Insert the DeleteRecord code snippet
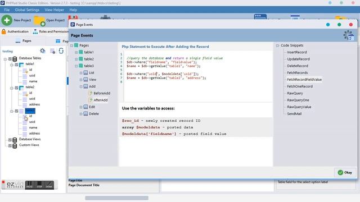The width and height of the screenshot is (360, 202). (x=298, y=66)
